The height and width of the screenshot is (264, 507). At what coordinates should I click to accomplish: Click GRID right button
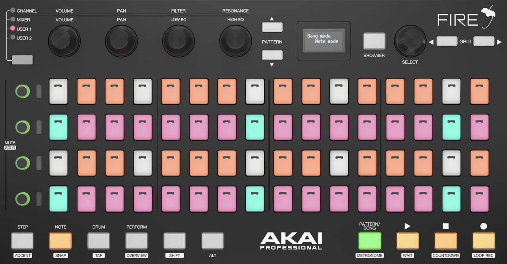[484, 41]
